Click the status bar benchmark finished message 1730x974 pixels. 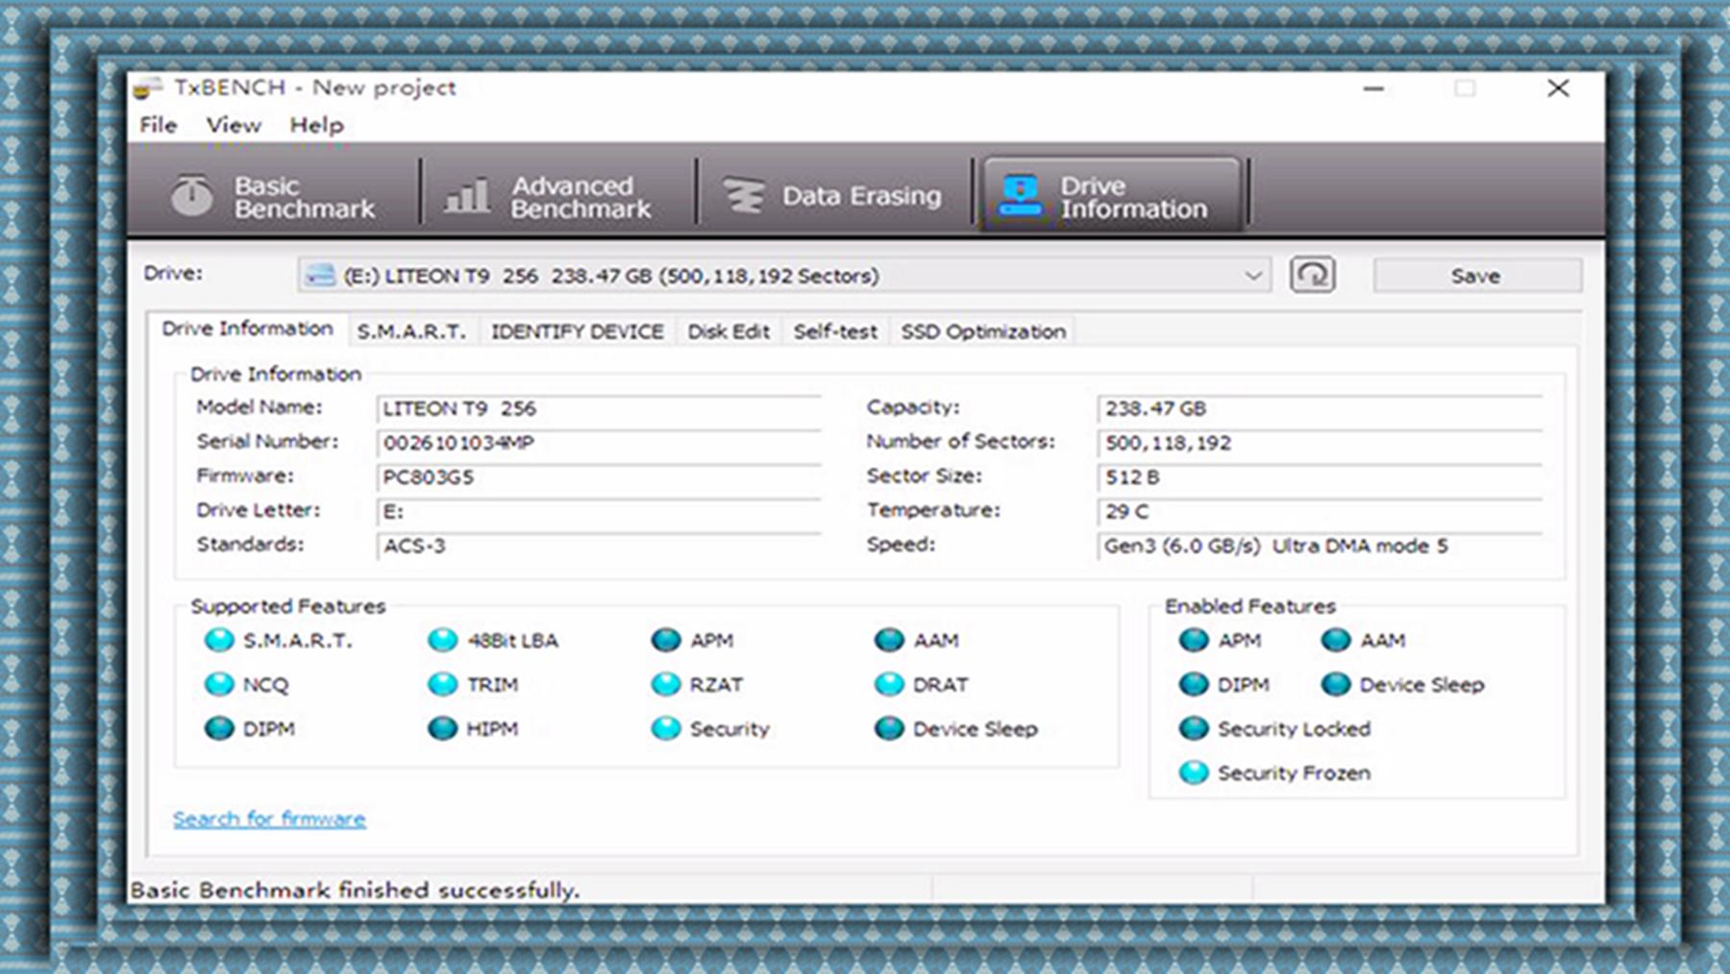pos(355,890)
